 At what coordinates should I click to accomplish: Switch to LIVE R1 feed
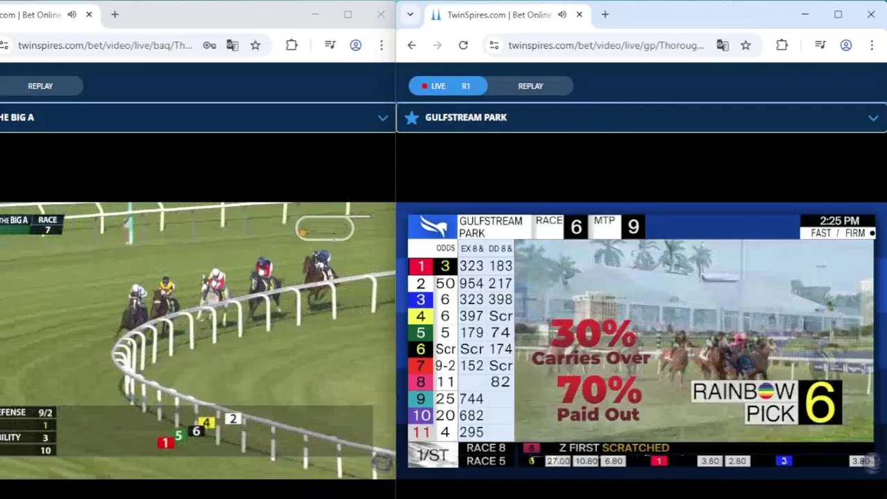click(x=448, y=86)
